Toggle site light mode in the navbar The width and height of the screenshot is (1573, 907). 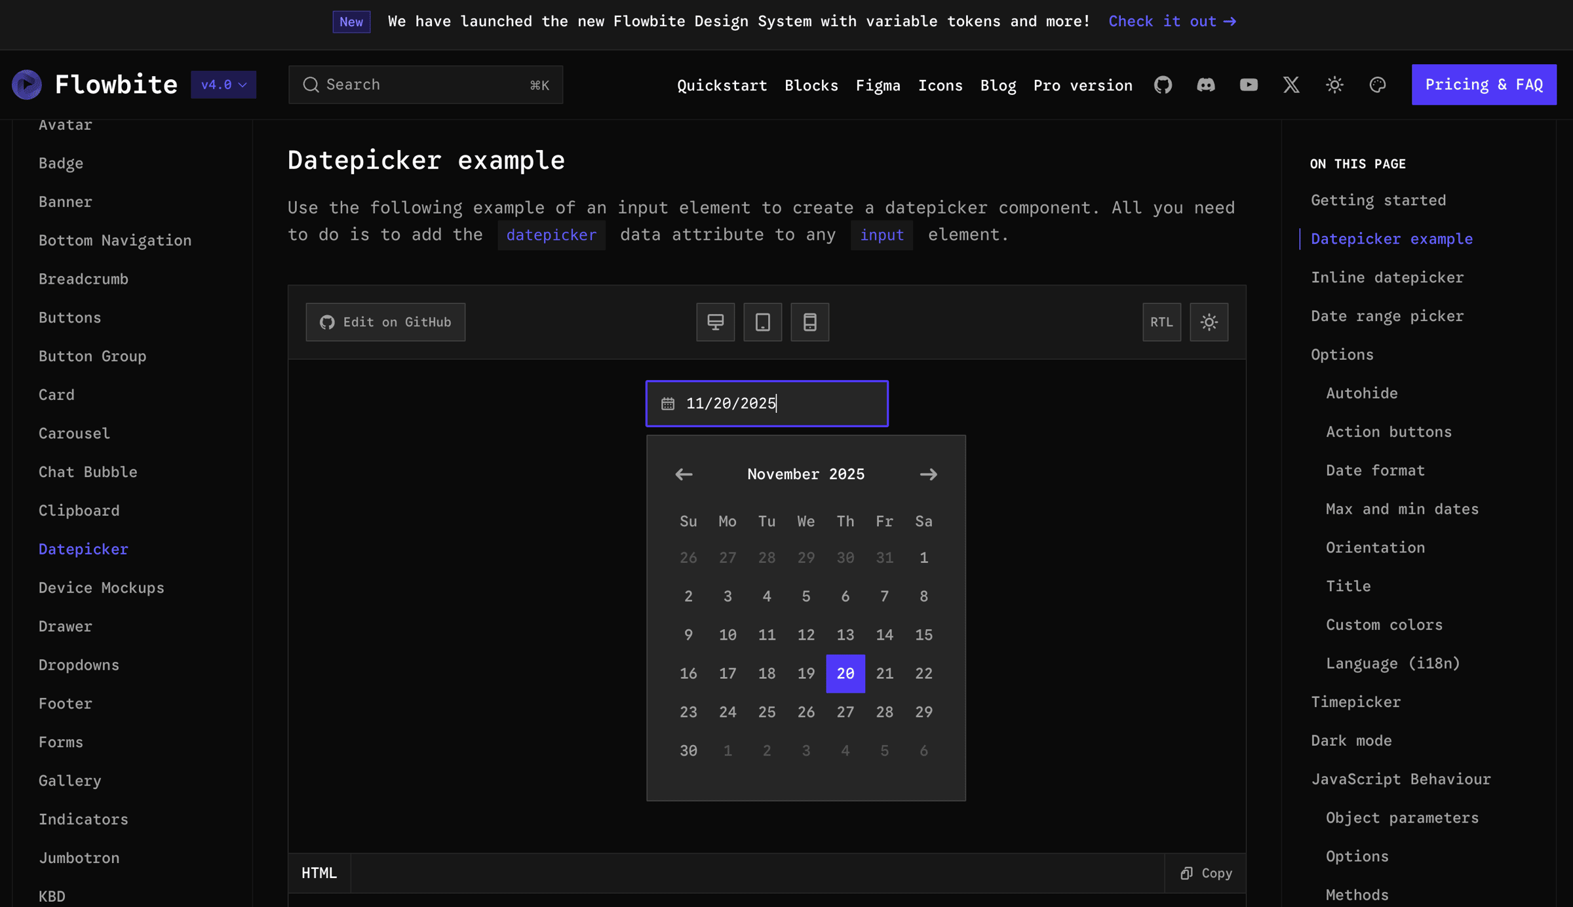tap(1334, 85)
